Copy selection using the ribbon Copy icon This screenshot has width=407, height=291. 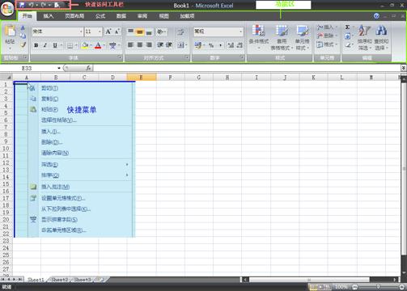coord(23,36)
